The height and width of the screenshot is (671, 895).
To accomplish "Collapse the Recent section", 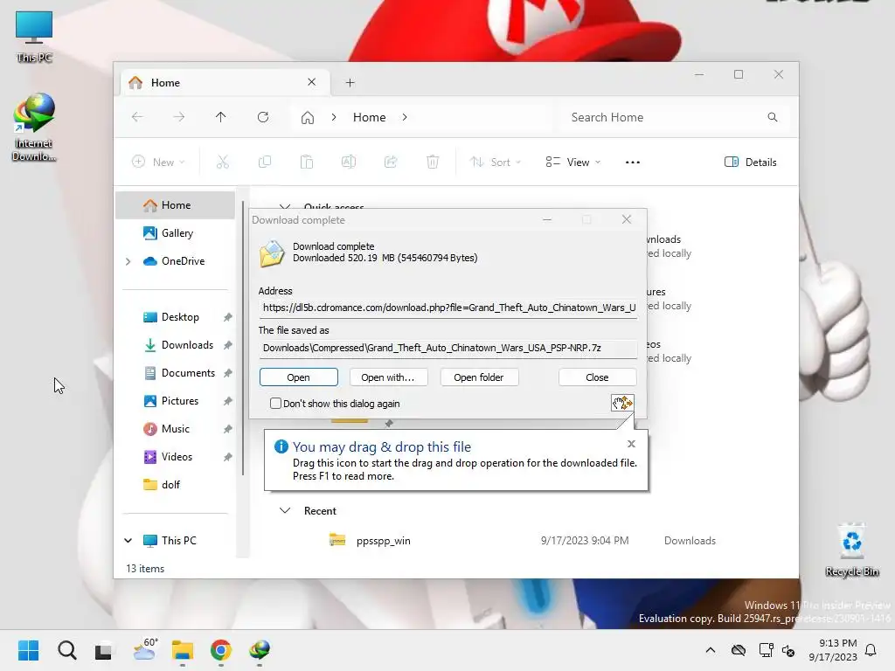I will click(x=285, y=510).
